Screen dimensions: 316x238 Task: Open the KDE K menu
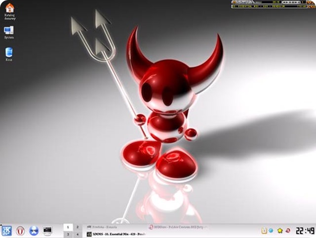[x=6, y=231]
